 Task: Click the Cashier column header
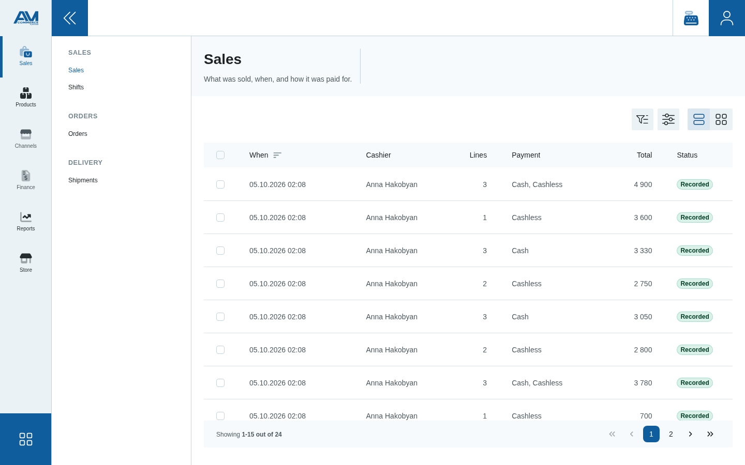coord(378,155)
